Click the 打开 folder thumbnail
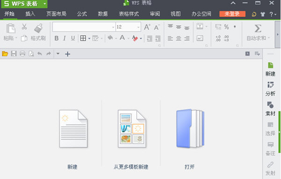 [x=190, y=128]
